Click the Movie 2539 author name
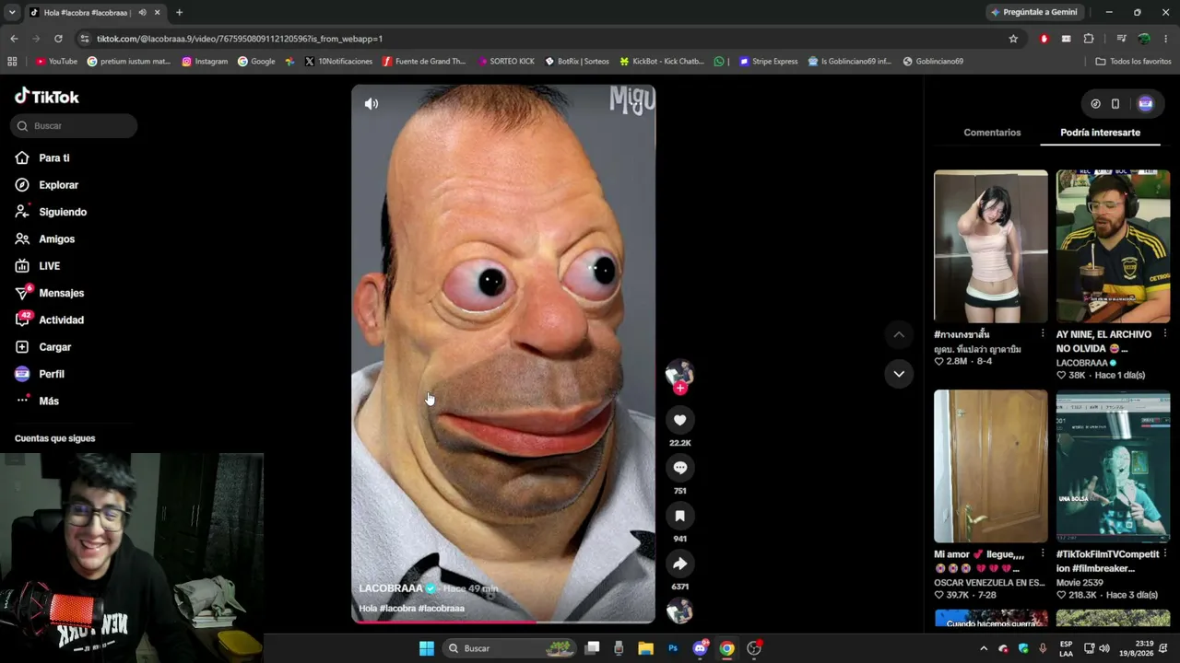This screenshot has height=663, width=1180. click(1080, 583)
